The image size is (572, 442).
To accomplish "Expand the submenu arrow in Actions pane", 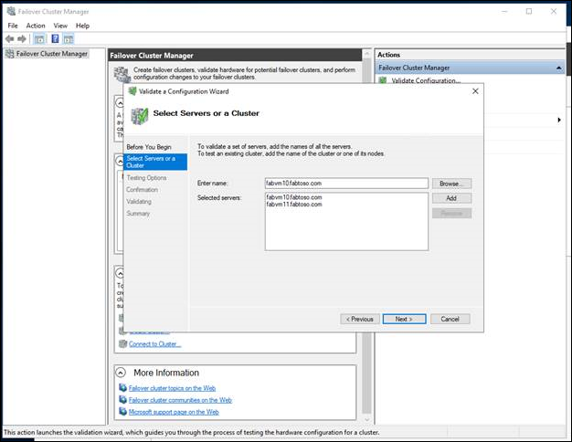I will [559, 120].
